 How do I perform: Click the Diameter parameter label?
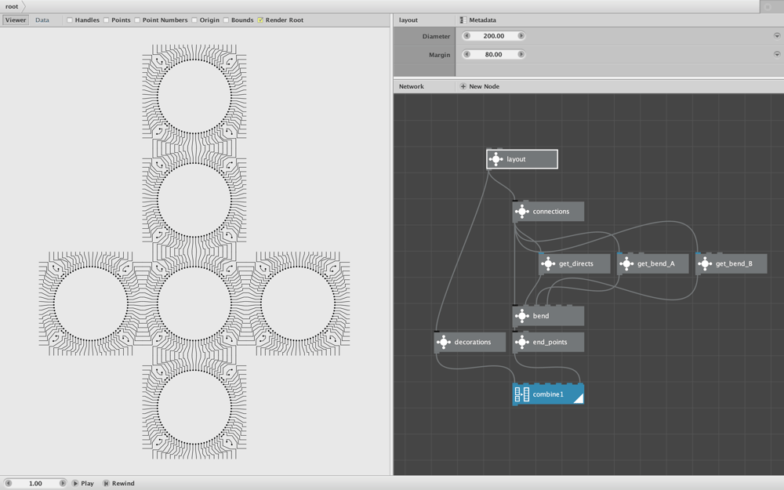[x=436, y=36]
